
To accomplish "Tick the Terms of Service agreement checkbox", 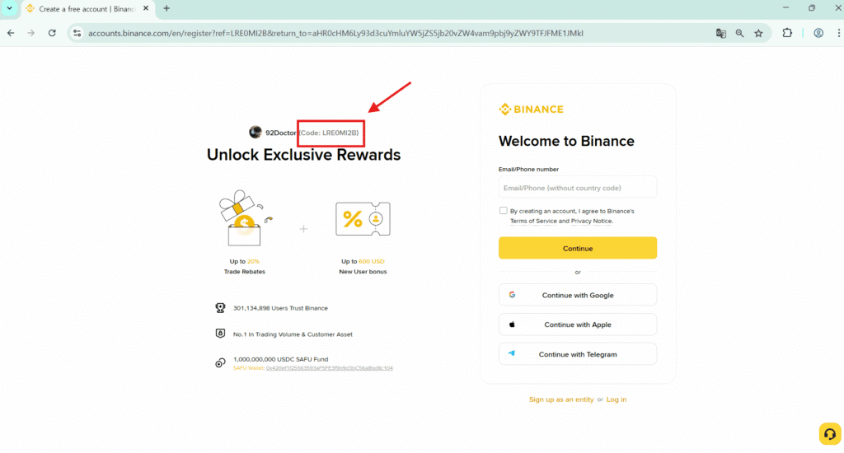I will [504, 211].
